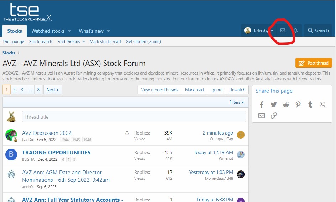Jump to page 8 of Trading Opportunities
Image resolution: width=336 pixels, height=202 pixels.
pos(74,159)
